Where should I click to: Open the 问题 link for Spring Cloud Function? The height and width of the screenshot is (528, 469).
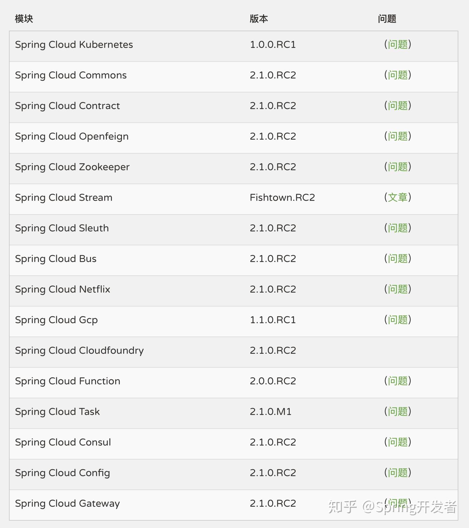[398, 381]
